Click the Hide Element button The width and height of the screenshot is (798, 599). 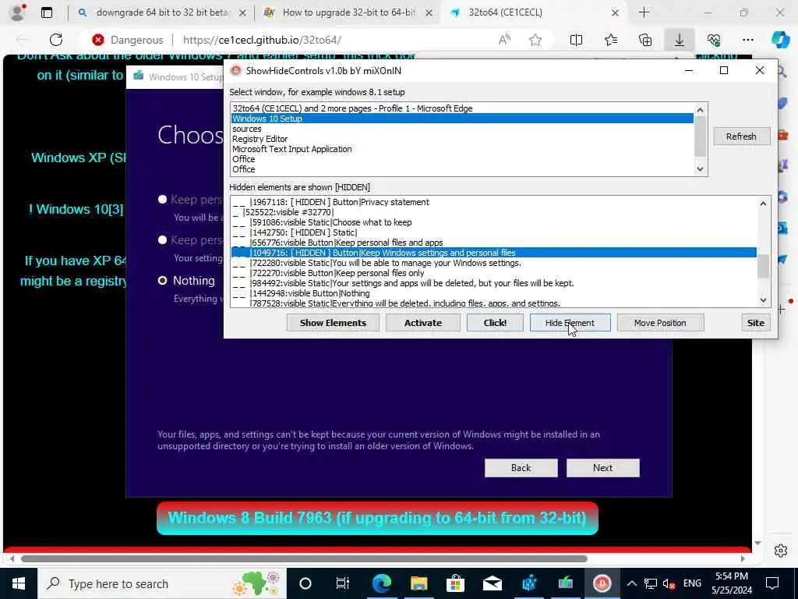coord(570,323)
